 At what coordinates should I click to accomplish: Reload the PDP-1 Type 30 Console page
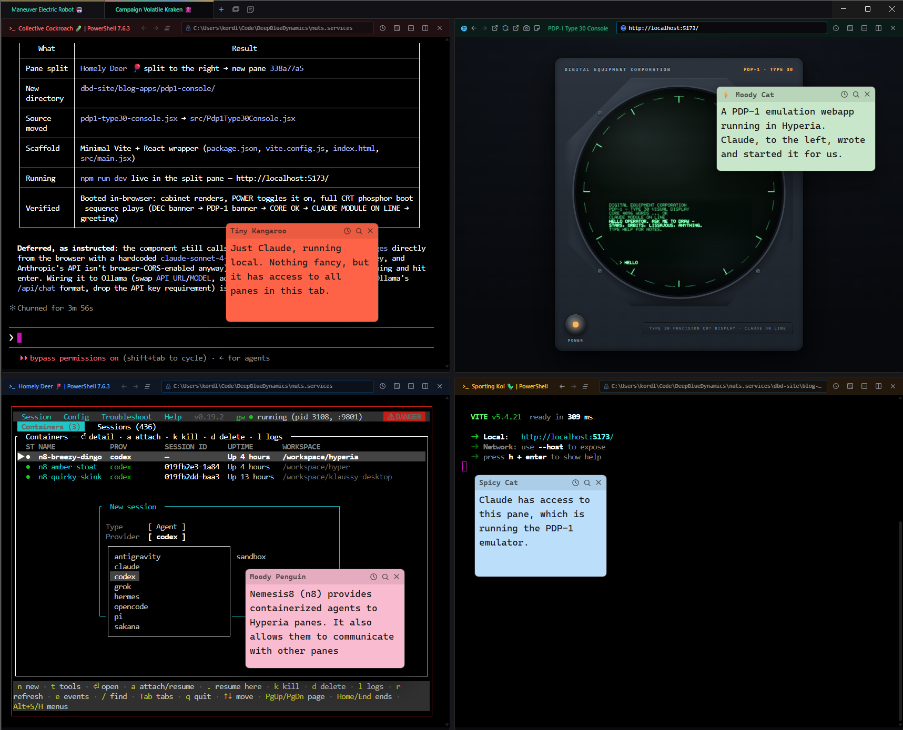tap(505, 28)
